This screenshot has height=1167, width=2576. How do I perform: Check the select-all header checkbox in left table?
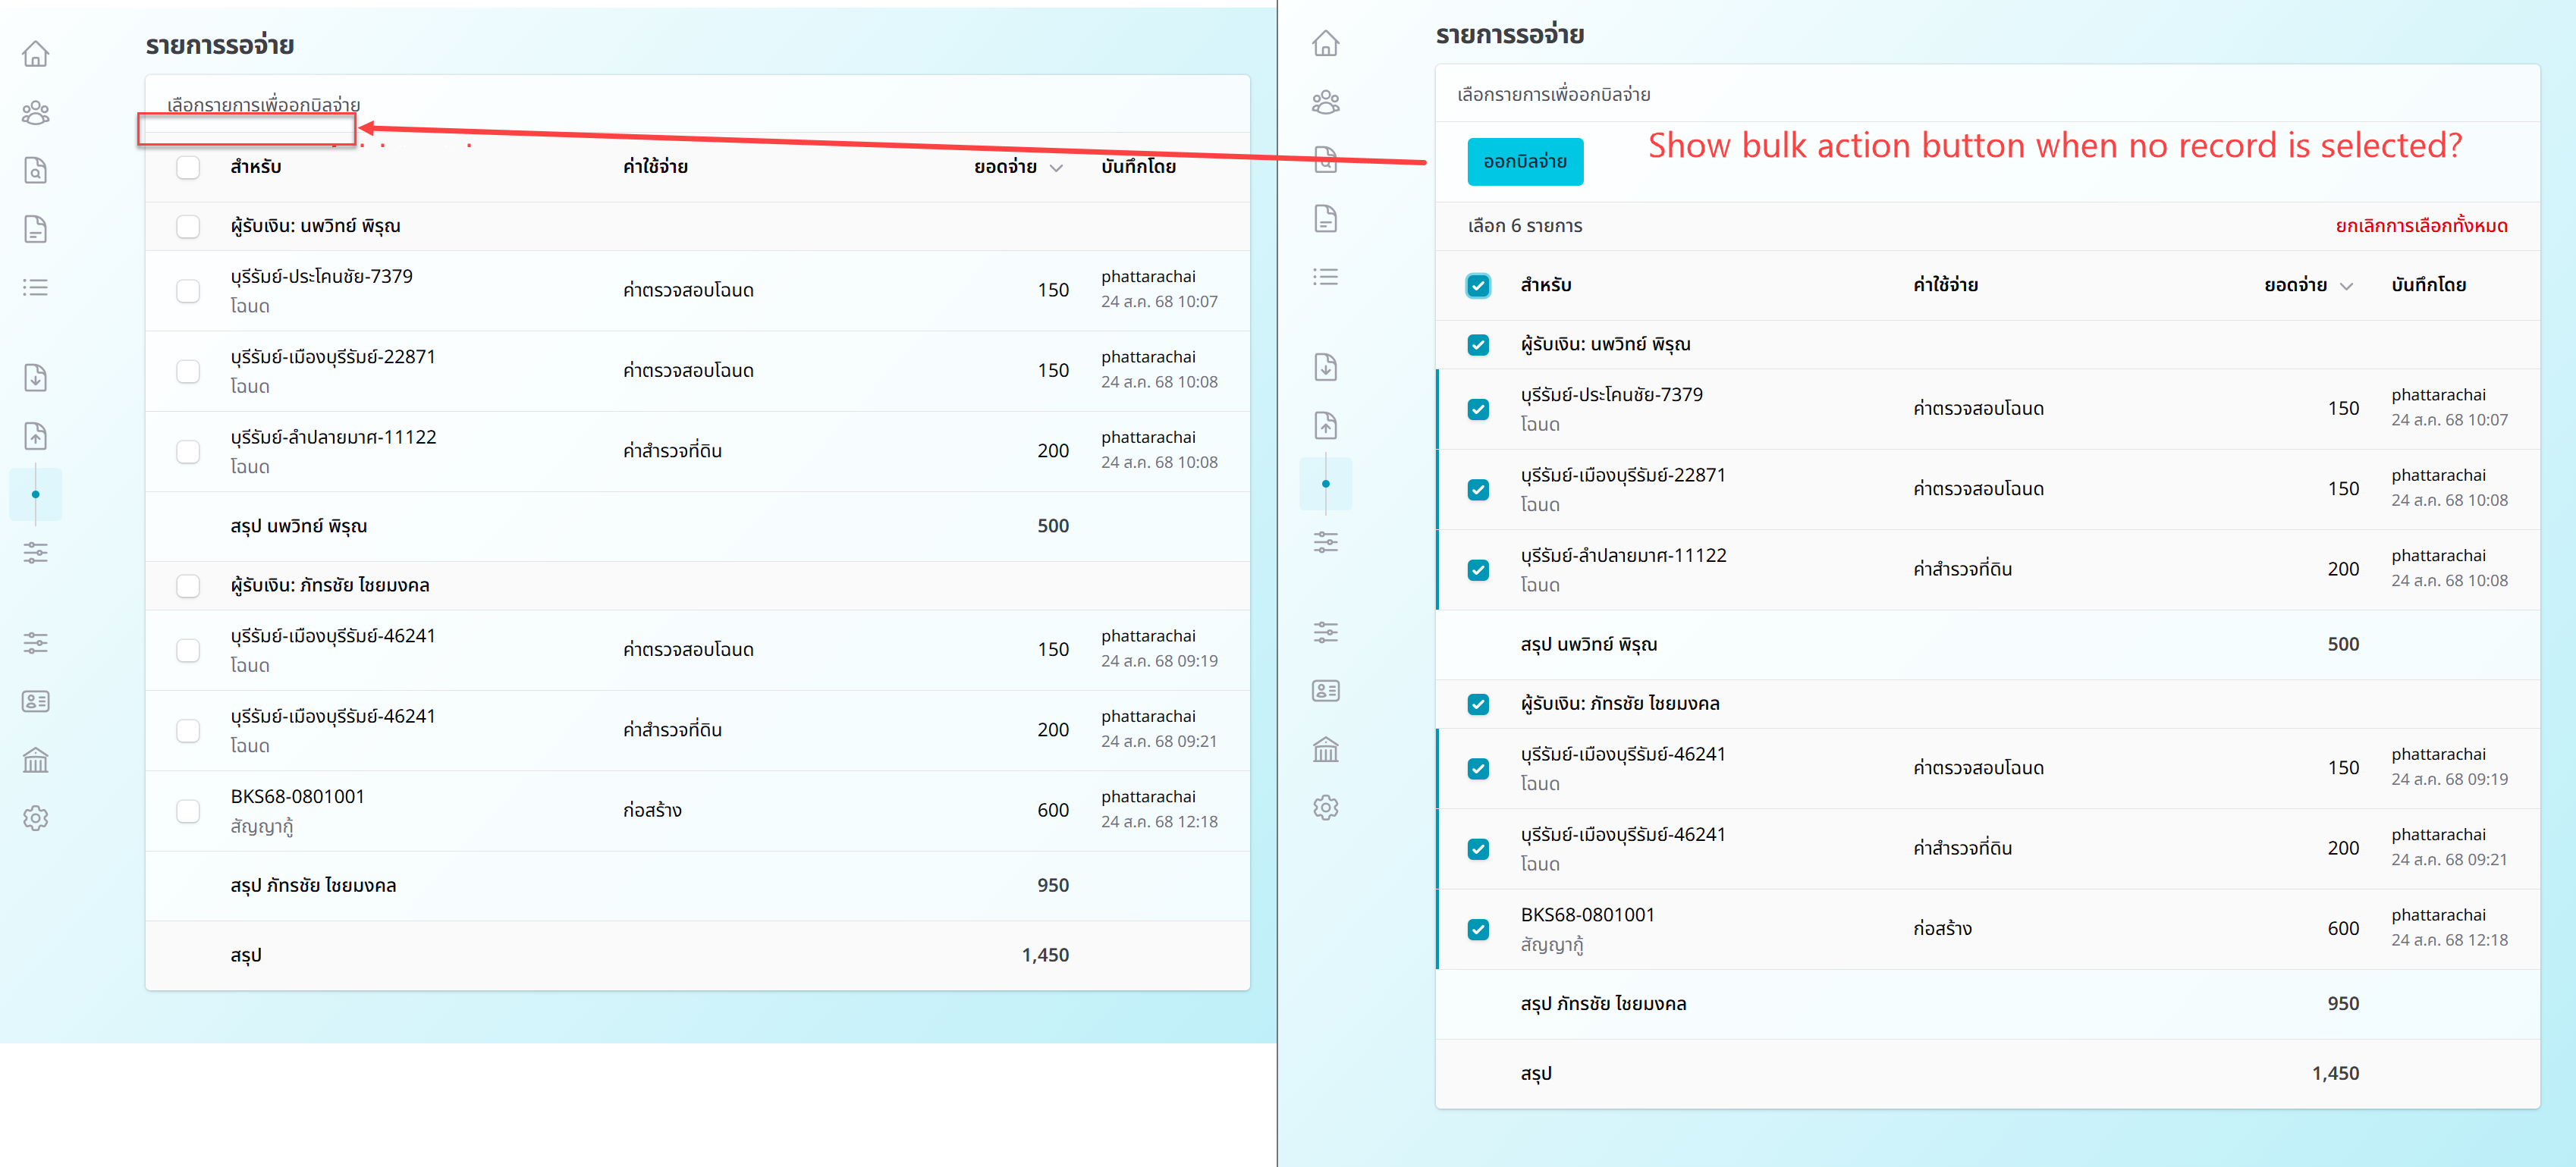click(188, 167)
